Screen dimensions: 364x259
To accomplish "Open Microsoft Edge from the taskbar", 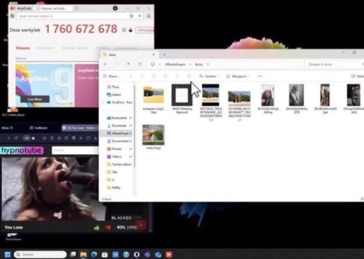I will point(94,255).
